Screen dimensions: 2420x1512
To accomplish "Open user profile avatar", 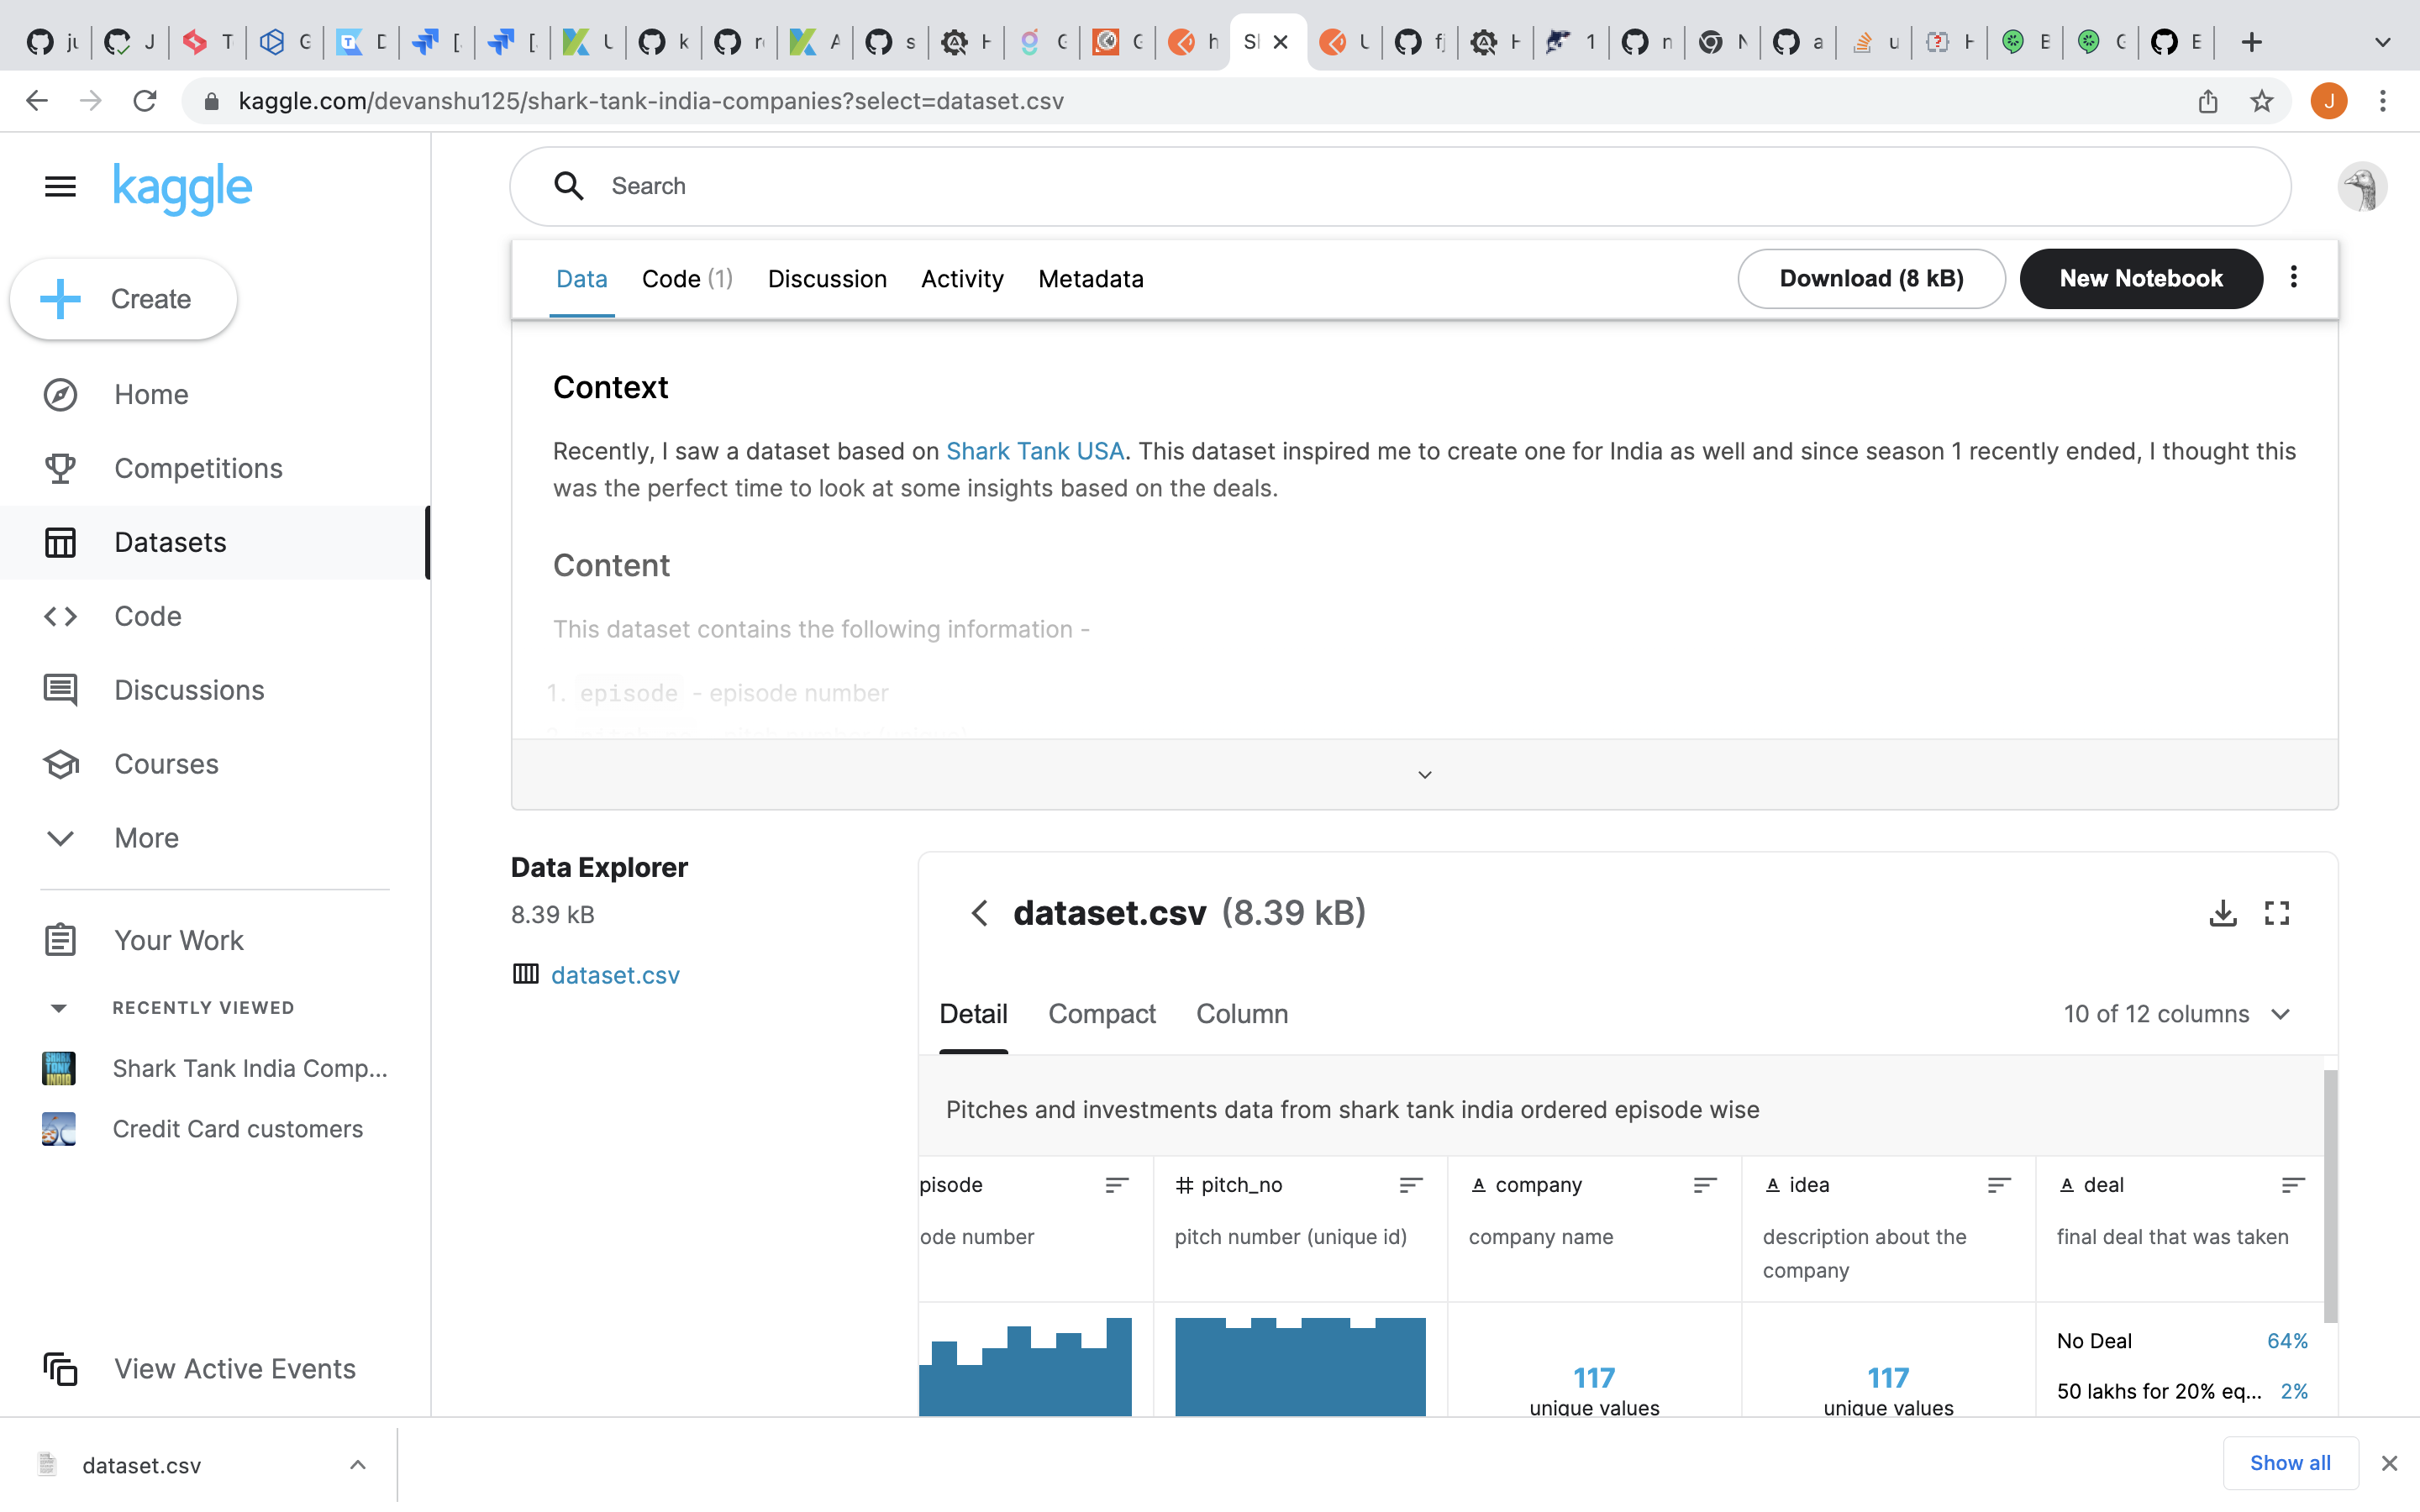I will (2362, 188).
